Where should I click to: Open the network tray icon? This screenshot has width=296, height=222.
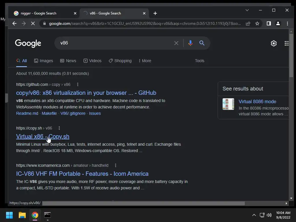click(262, 215)
